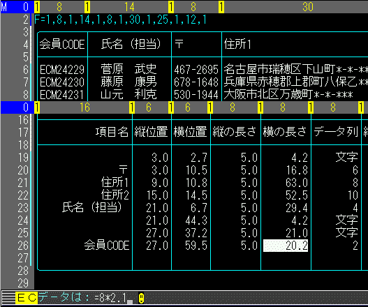The image size is (368, 307).
Task: Click the name 山元 利克
Action: pos(128,95)
